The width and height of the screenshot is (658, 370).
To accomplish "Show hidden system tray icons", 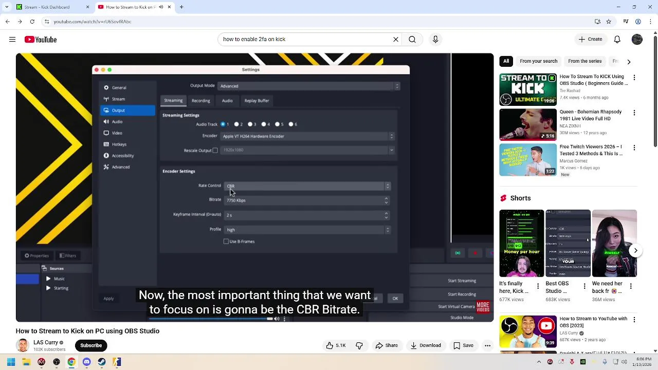I will tap(539, 362).
